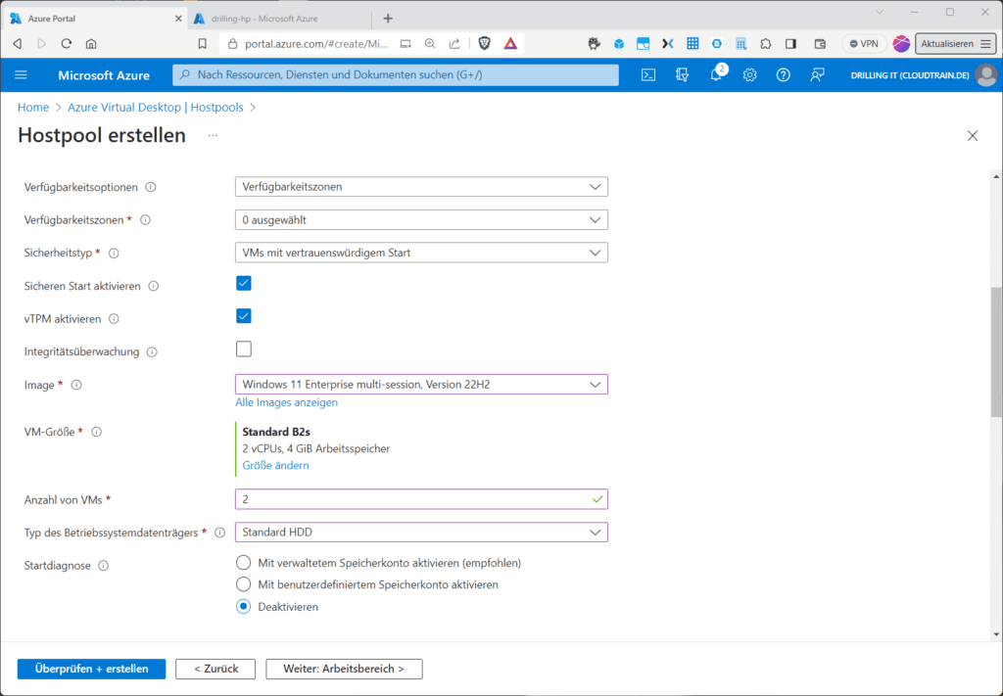Click the info icon next to Startdiagnose
Screen dimensions: 1003x696
[x=103, y=566]
